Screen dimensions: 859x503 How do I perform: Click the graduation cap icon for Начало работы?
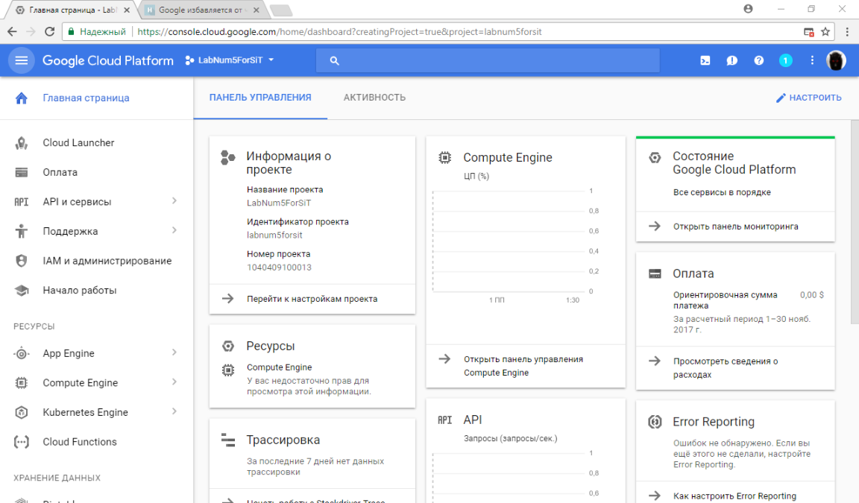click(x=22, y=291)
